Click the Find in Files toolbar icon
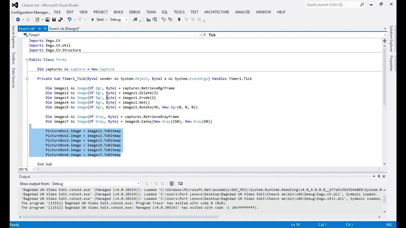The height and width of the screenshot is (228, 406). tap(135, 20)
